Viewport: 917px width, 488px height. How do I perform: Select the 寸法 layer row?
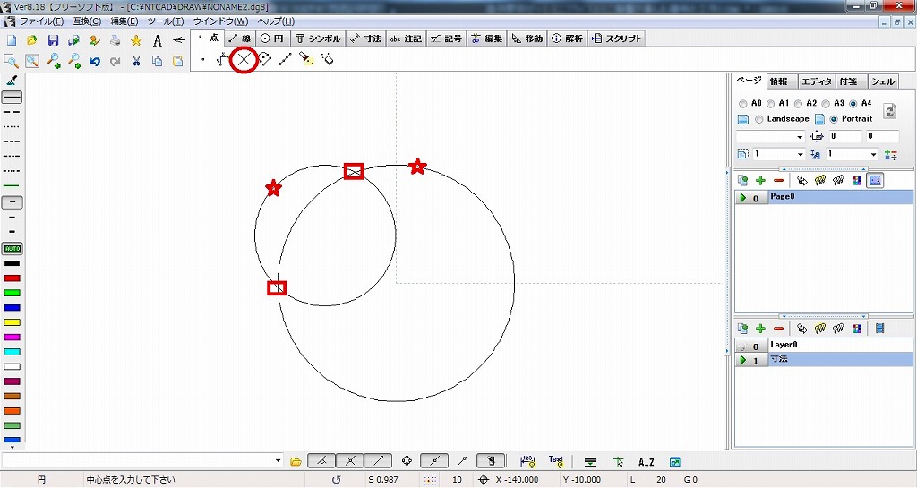(822, 359)
